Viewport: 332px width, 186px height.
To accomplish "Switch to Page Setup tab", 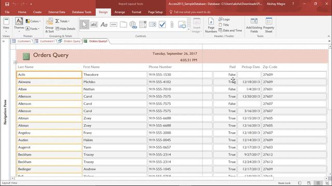I will point(156,12).
